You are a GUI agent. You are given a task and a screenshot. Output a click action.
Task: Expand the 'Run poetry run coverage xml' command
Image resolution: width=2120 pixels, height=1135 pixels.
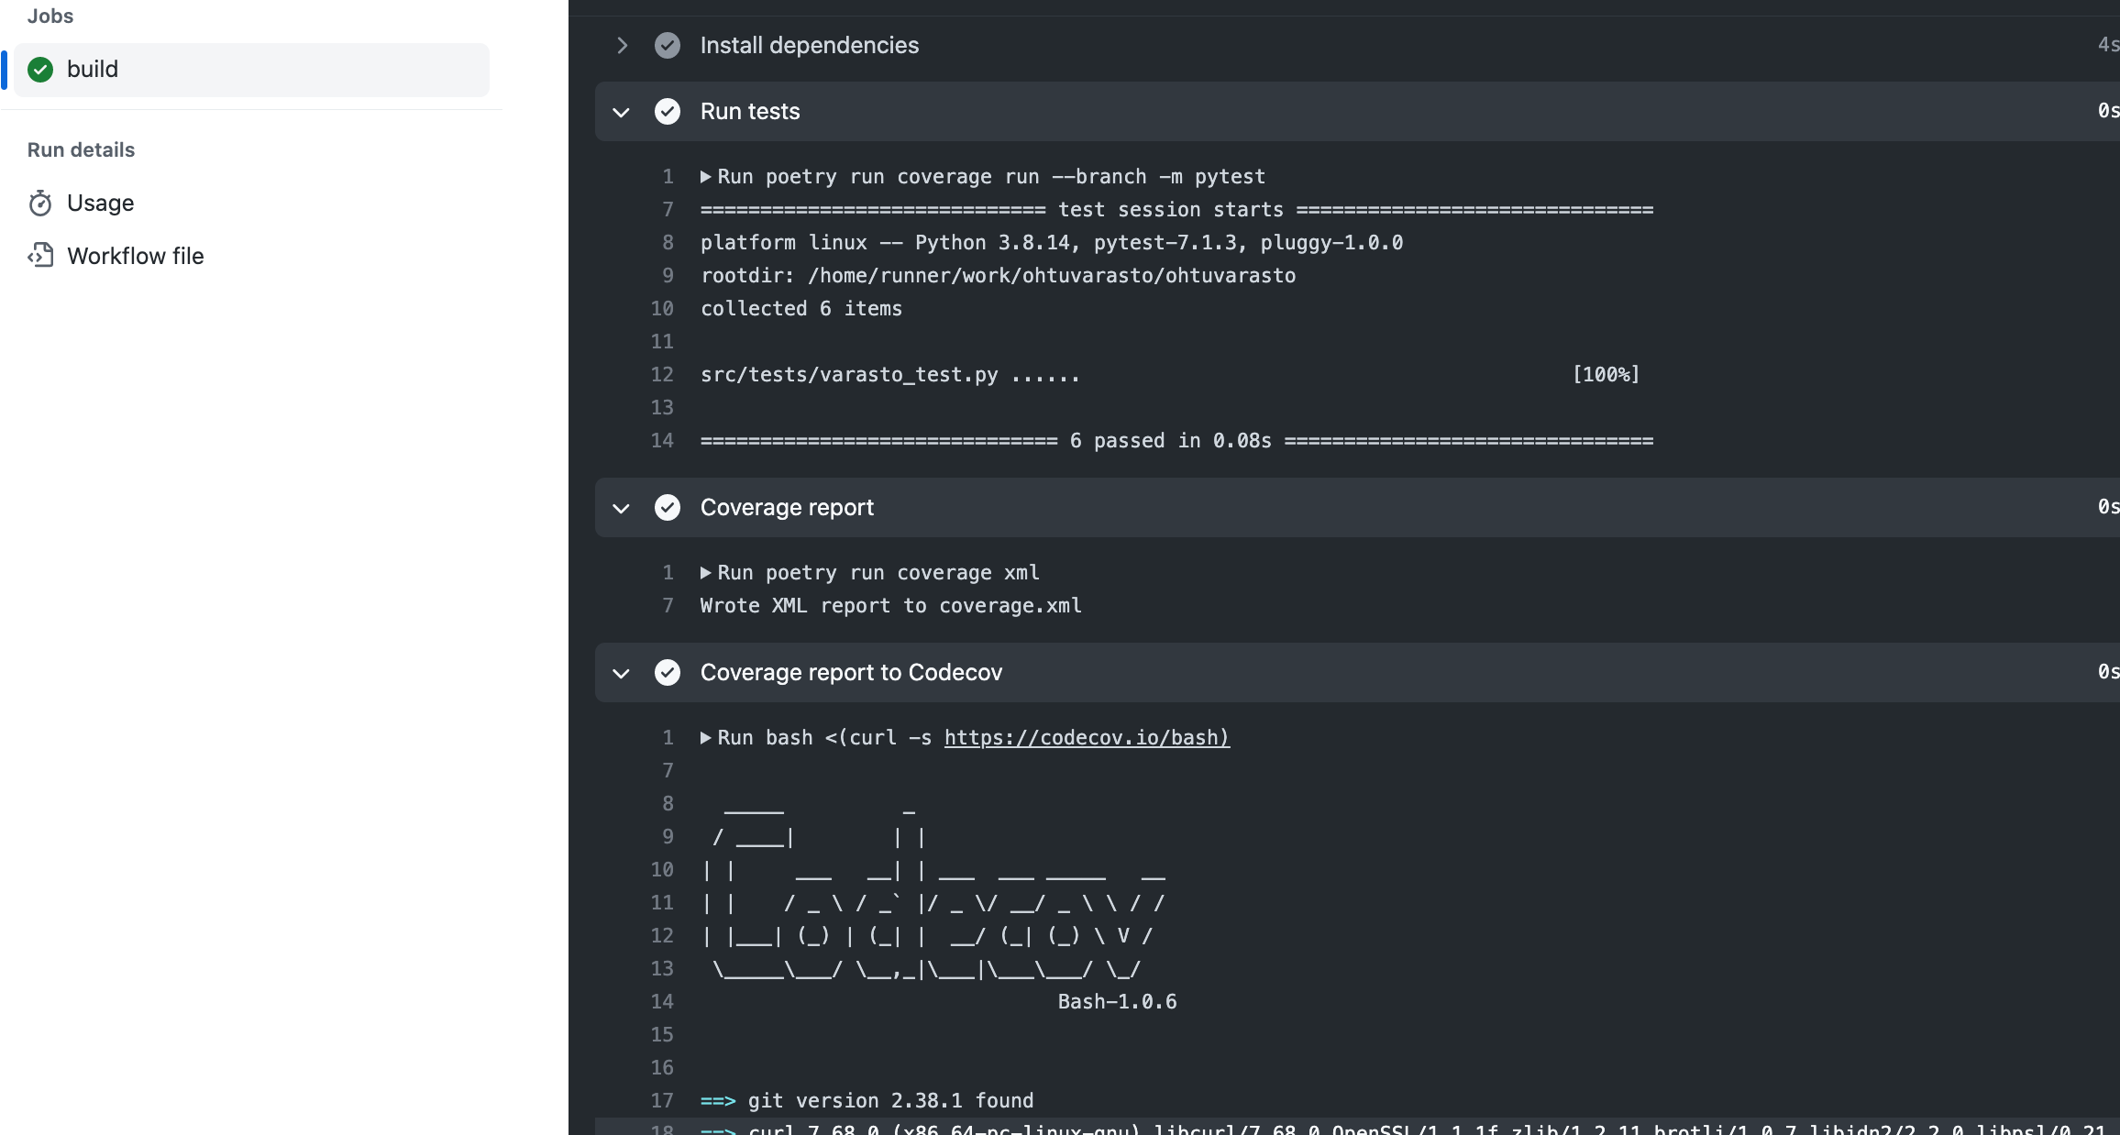click(706, 573)
